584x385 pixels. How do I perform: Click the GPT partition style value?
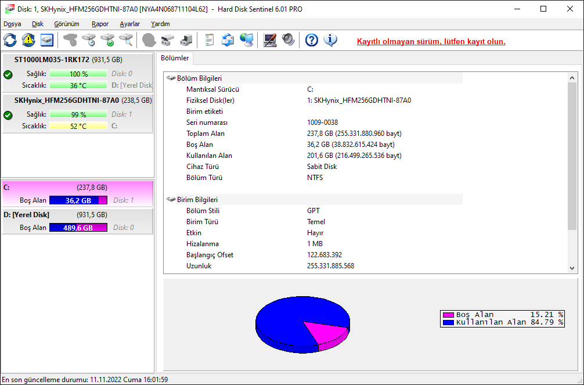[x=313, y=211]
